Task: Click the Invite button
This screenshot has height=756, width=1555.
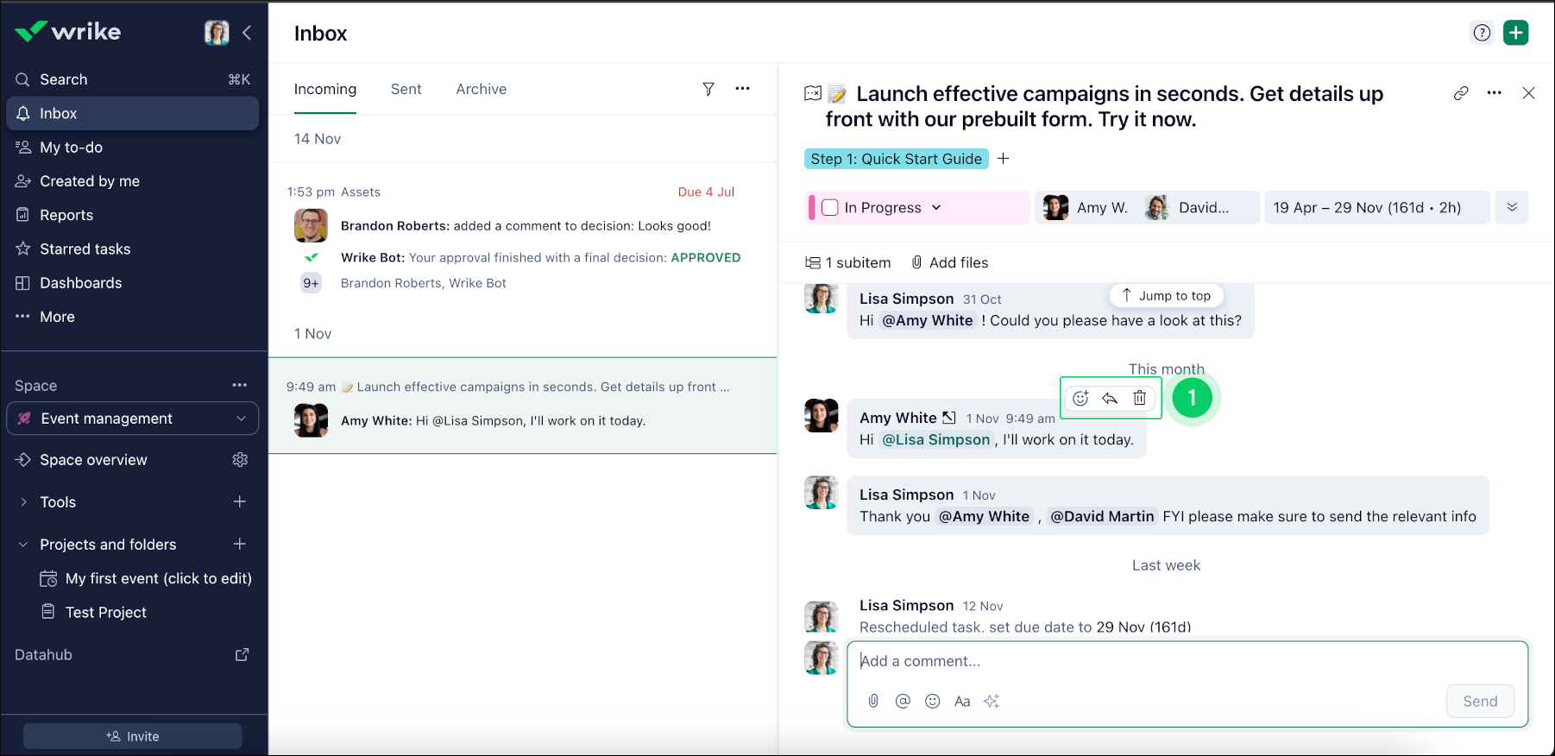Action: (133, 736)
